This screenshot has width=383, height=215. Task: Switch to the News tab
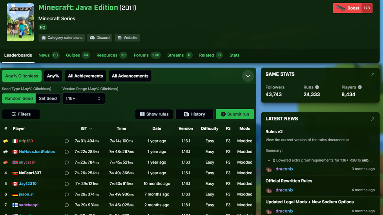click(x=49, y=55)
